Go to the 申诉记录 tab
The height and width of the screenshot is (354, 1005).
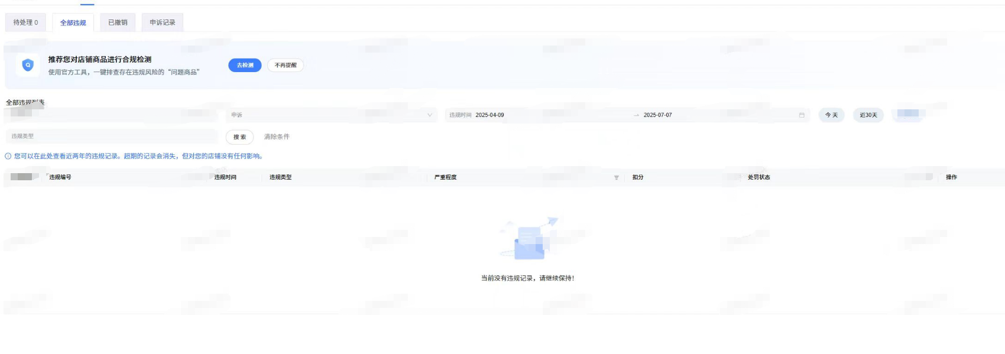163,22
